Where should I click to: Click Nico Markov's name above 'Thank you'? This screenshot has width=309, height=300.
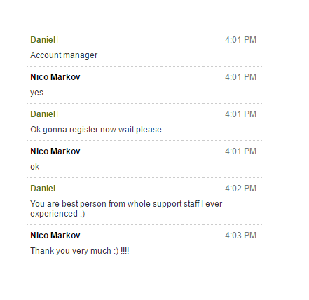55,236
